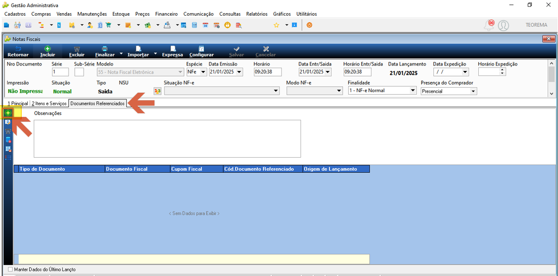Click the blue building with dollar sign icon

click(x=100, y=25)
